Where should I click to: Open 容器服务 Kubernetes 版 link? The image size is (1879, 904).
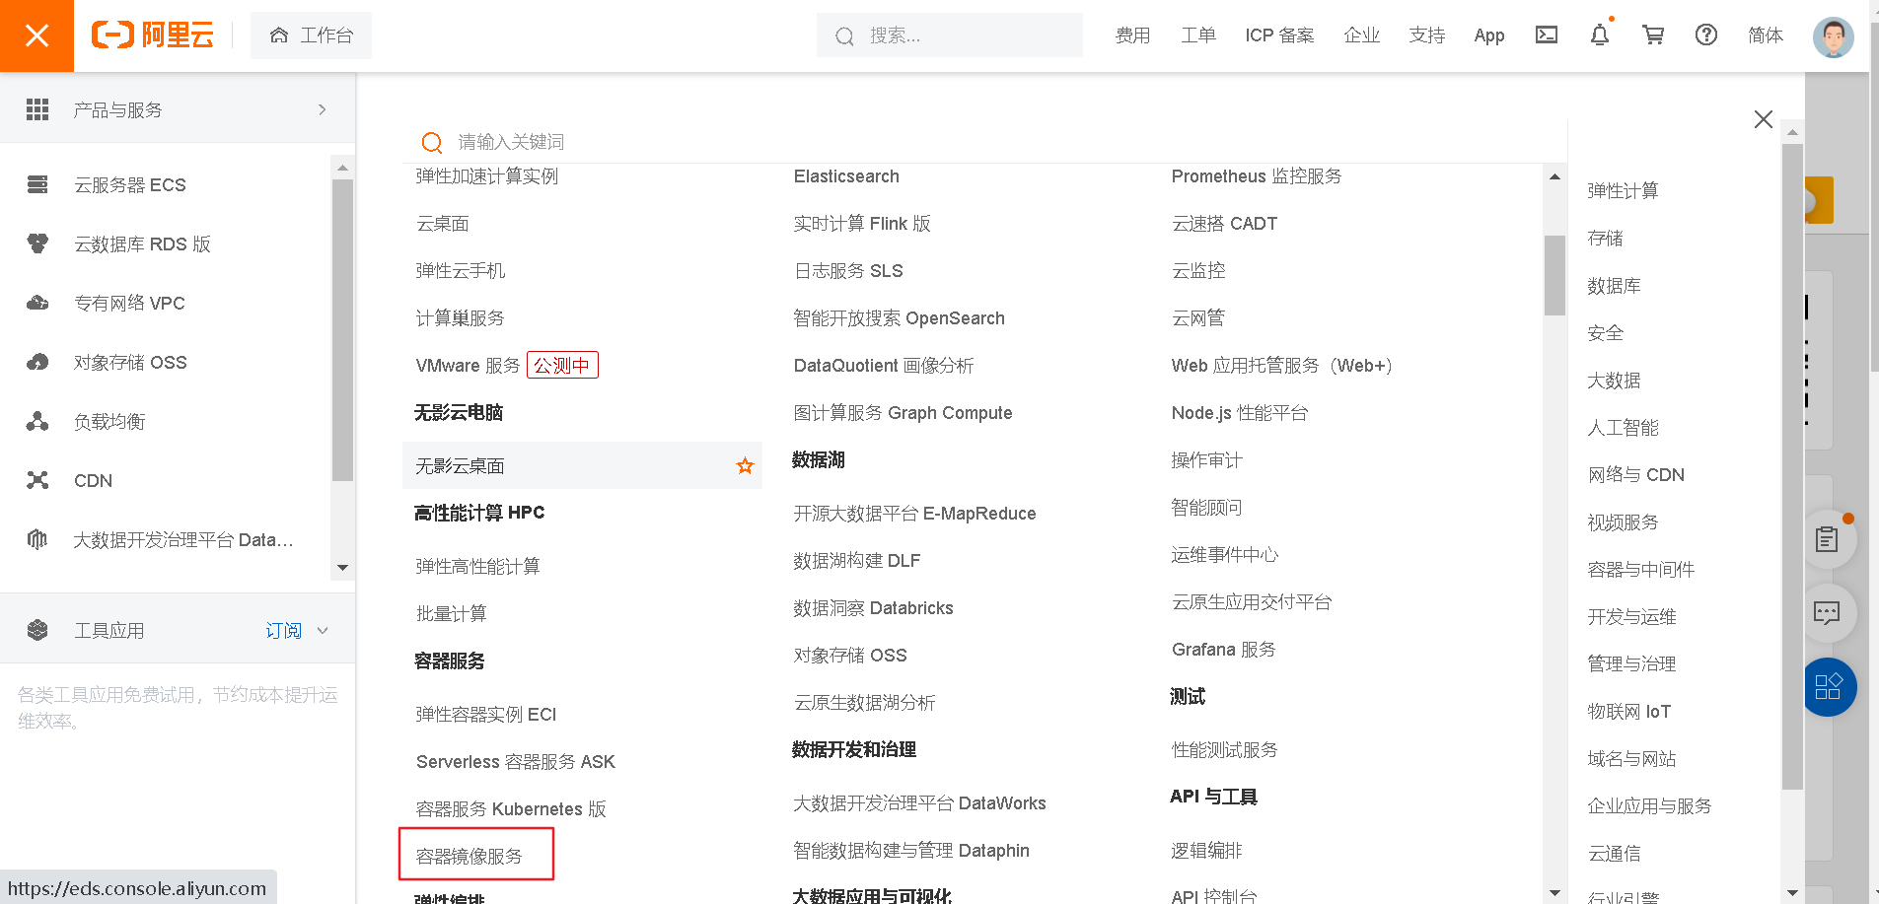click(511, 808)
